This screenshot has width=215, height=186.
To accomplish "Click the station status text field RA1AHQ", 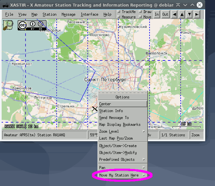I will tap(45, 135).
